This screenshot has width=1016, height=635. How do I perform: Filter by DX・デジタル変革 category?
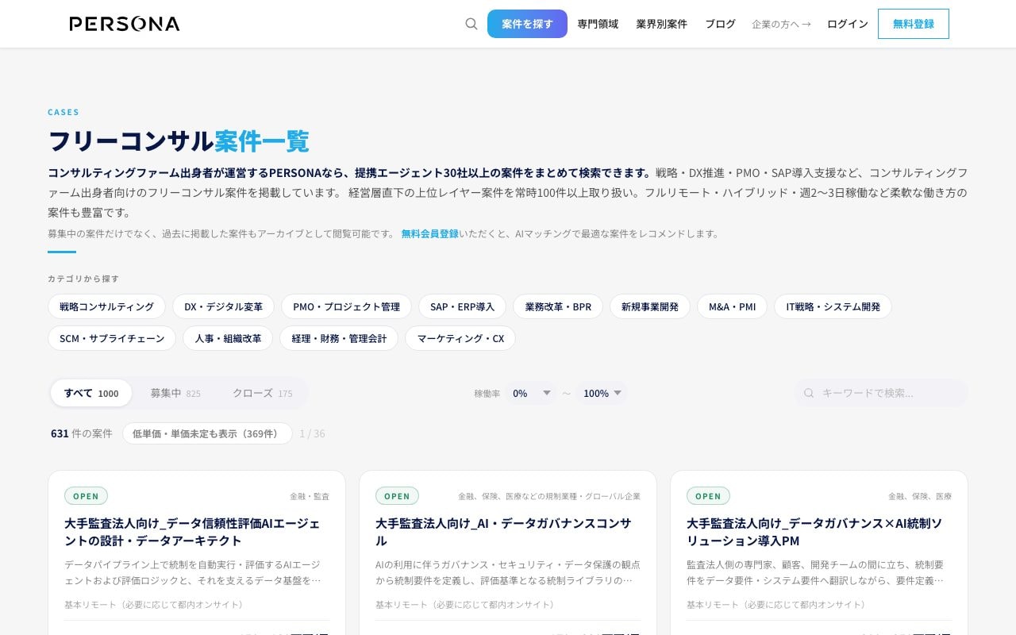pos(223,306)
